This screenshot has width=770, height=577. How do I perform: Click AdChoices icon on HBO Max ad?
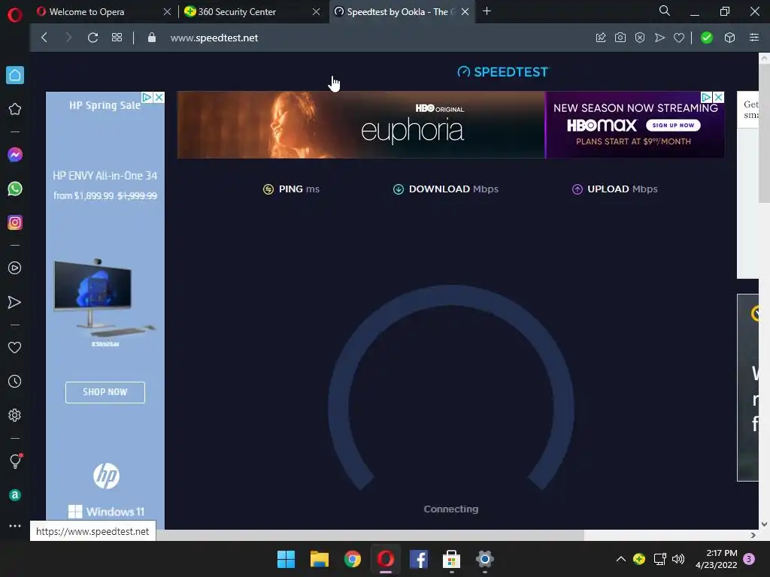coord(706,97)
